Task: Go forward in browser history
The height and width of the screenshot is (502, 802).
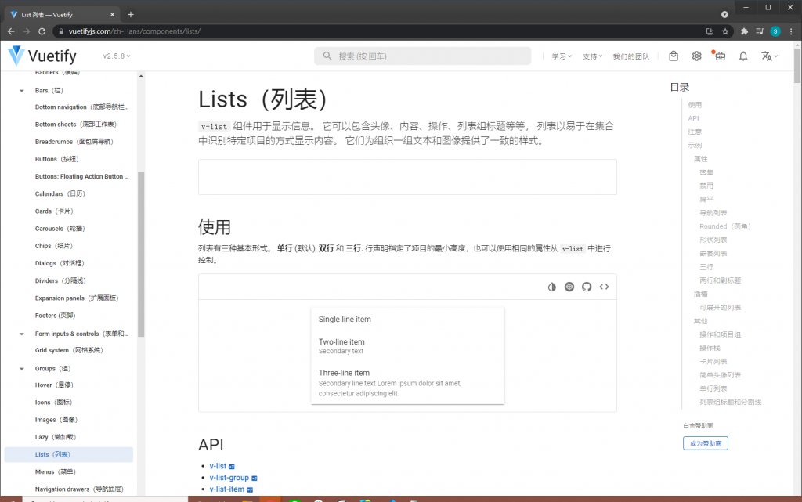Action: (27, 31)
